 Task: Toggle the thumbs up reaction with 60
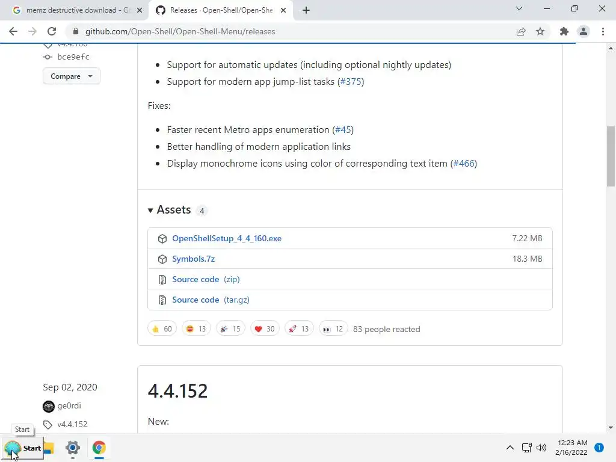tap(162, 328)
